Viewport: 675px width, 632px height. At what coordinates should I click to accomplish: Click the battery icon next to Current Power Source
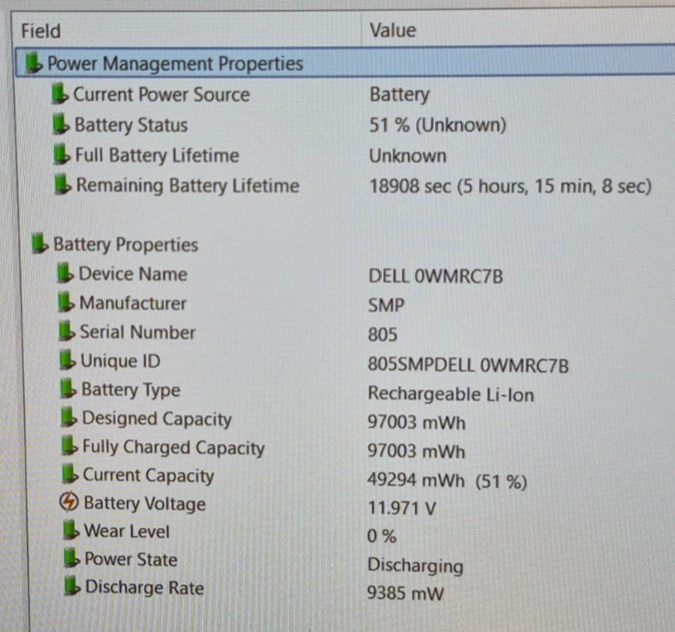[x=60, y=93]
